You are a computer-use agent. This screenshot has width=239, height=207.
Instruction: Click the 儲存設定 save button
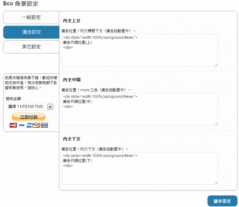(222, 201)
